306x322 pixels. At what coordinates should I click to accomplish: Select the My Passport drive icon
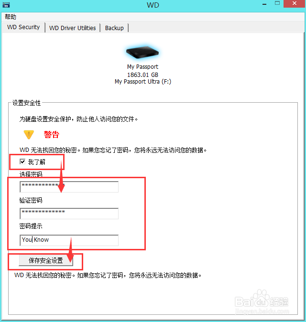point(142,52)
